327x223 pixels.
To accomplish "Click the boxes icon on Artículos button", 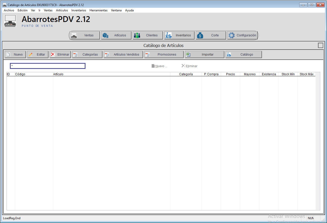I will [x=105, y=35].
